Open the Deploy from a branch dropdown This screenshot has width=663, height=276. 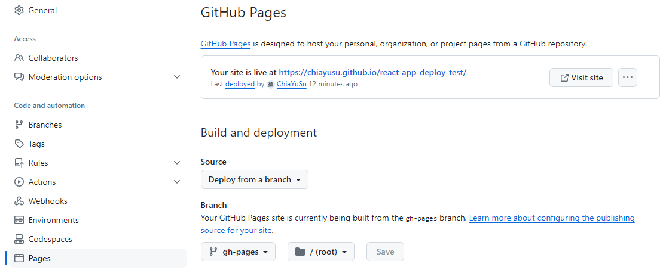tap(255, 179)
